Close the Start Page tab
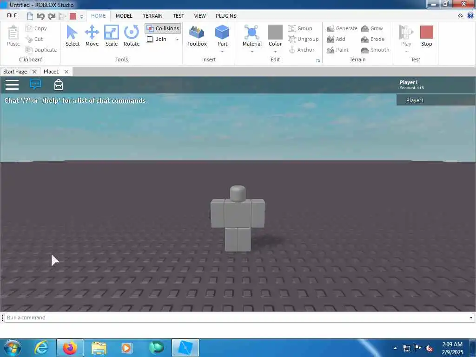Screen dimensions: 476x357 34,72
